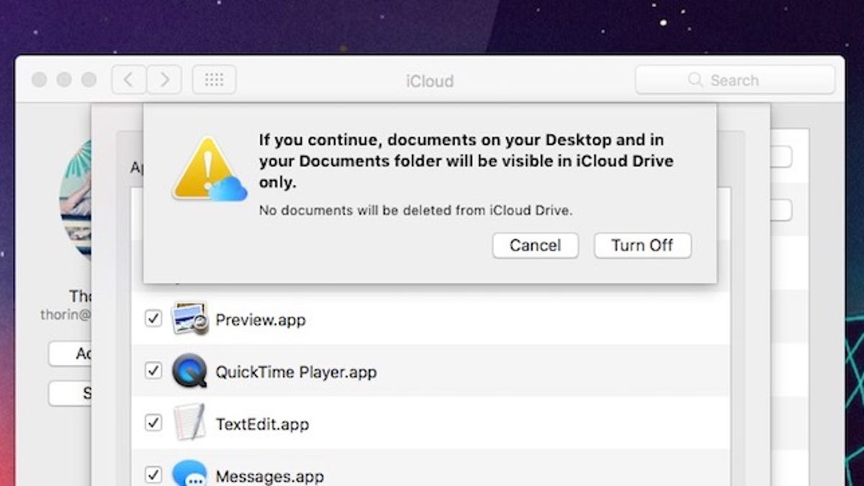Screen dimensions: 864x486
Task: Click the minimize window button
Action: click(x=64, y=80)
